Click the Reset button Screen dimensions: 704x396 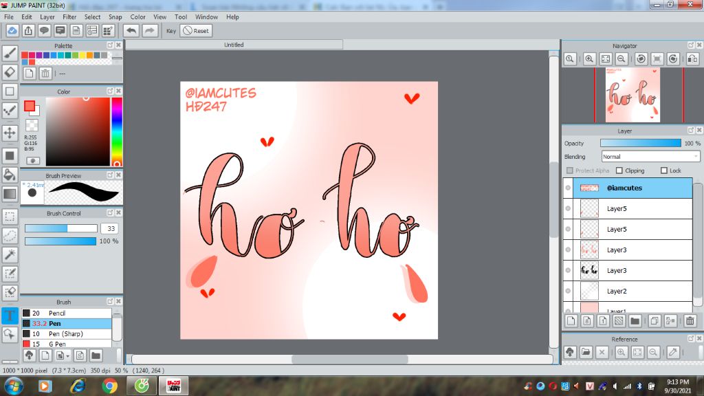point(196,31)
